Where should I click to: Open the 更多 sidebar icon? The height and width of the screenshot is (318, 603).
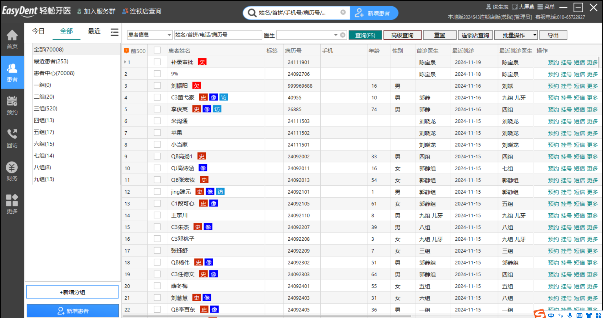click(x=12, y=204)
